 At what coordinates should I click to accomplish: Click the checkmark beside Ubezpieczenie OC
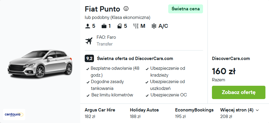point(147,96)
